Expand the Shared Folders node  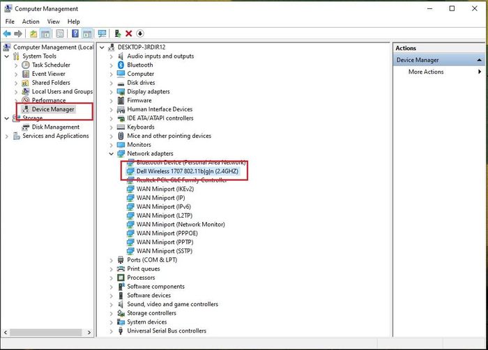click(x=16, y=83)
